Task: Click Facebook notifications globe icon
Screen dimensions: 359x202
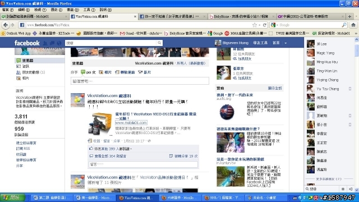Action: click(59, 43)
